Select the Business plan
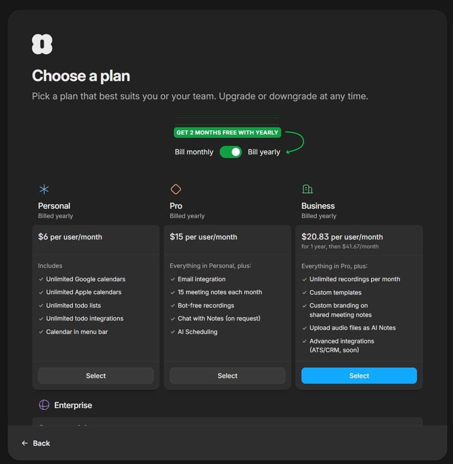453x464 pixels. [x=359, y=376]
